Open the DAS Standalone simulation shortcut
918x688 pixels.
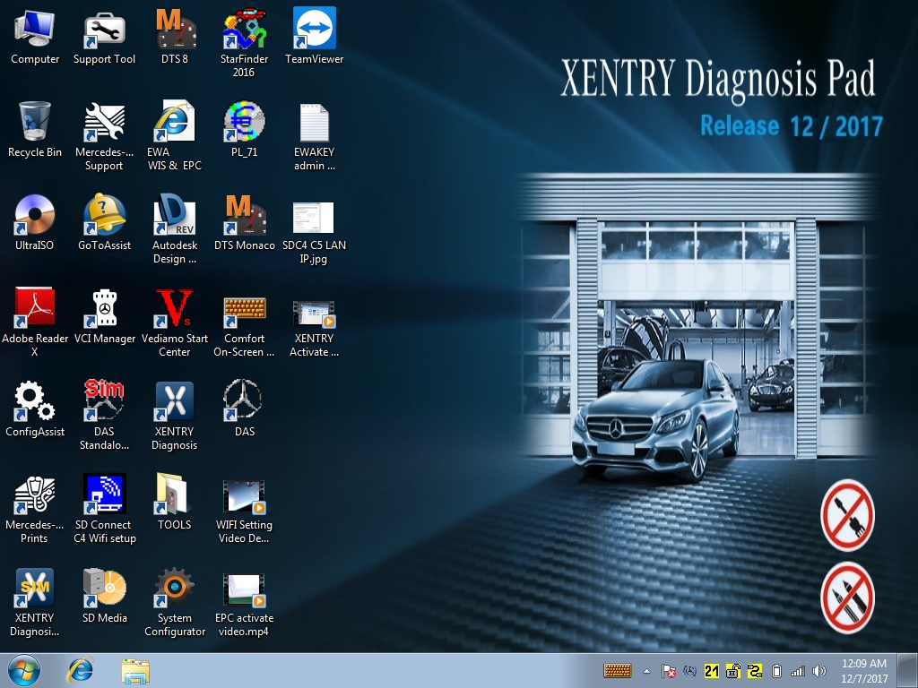coord(104,415)
